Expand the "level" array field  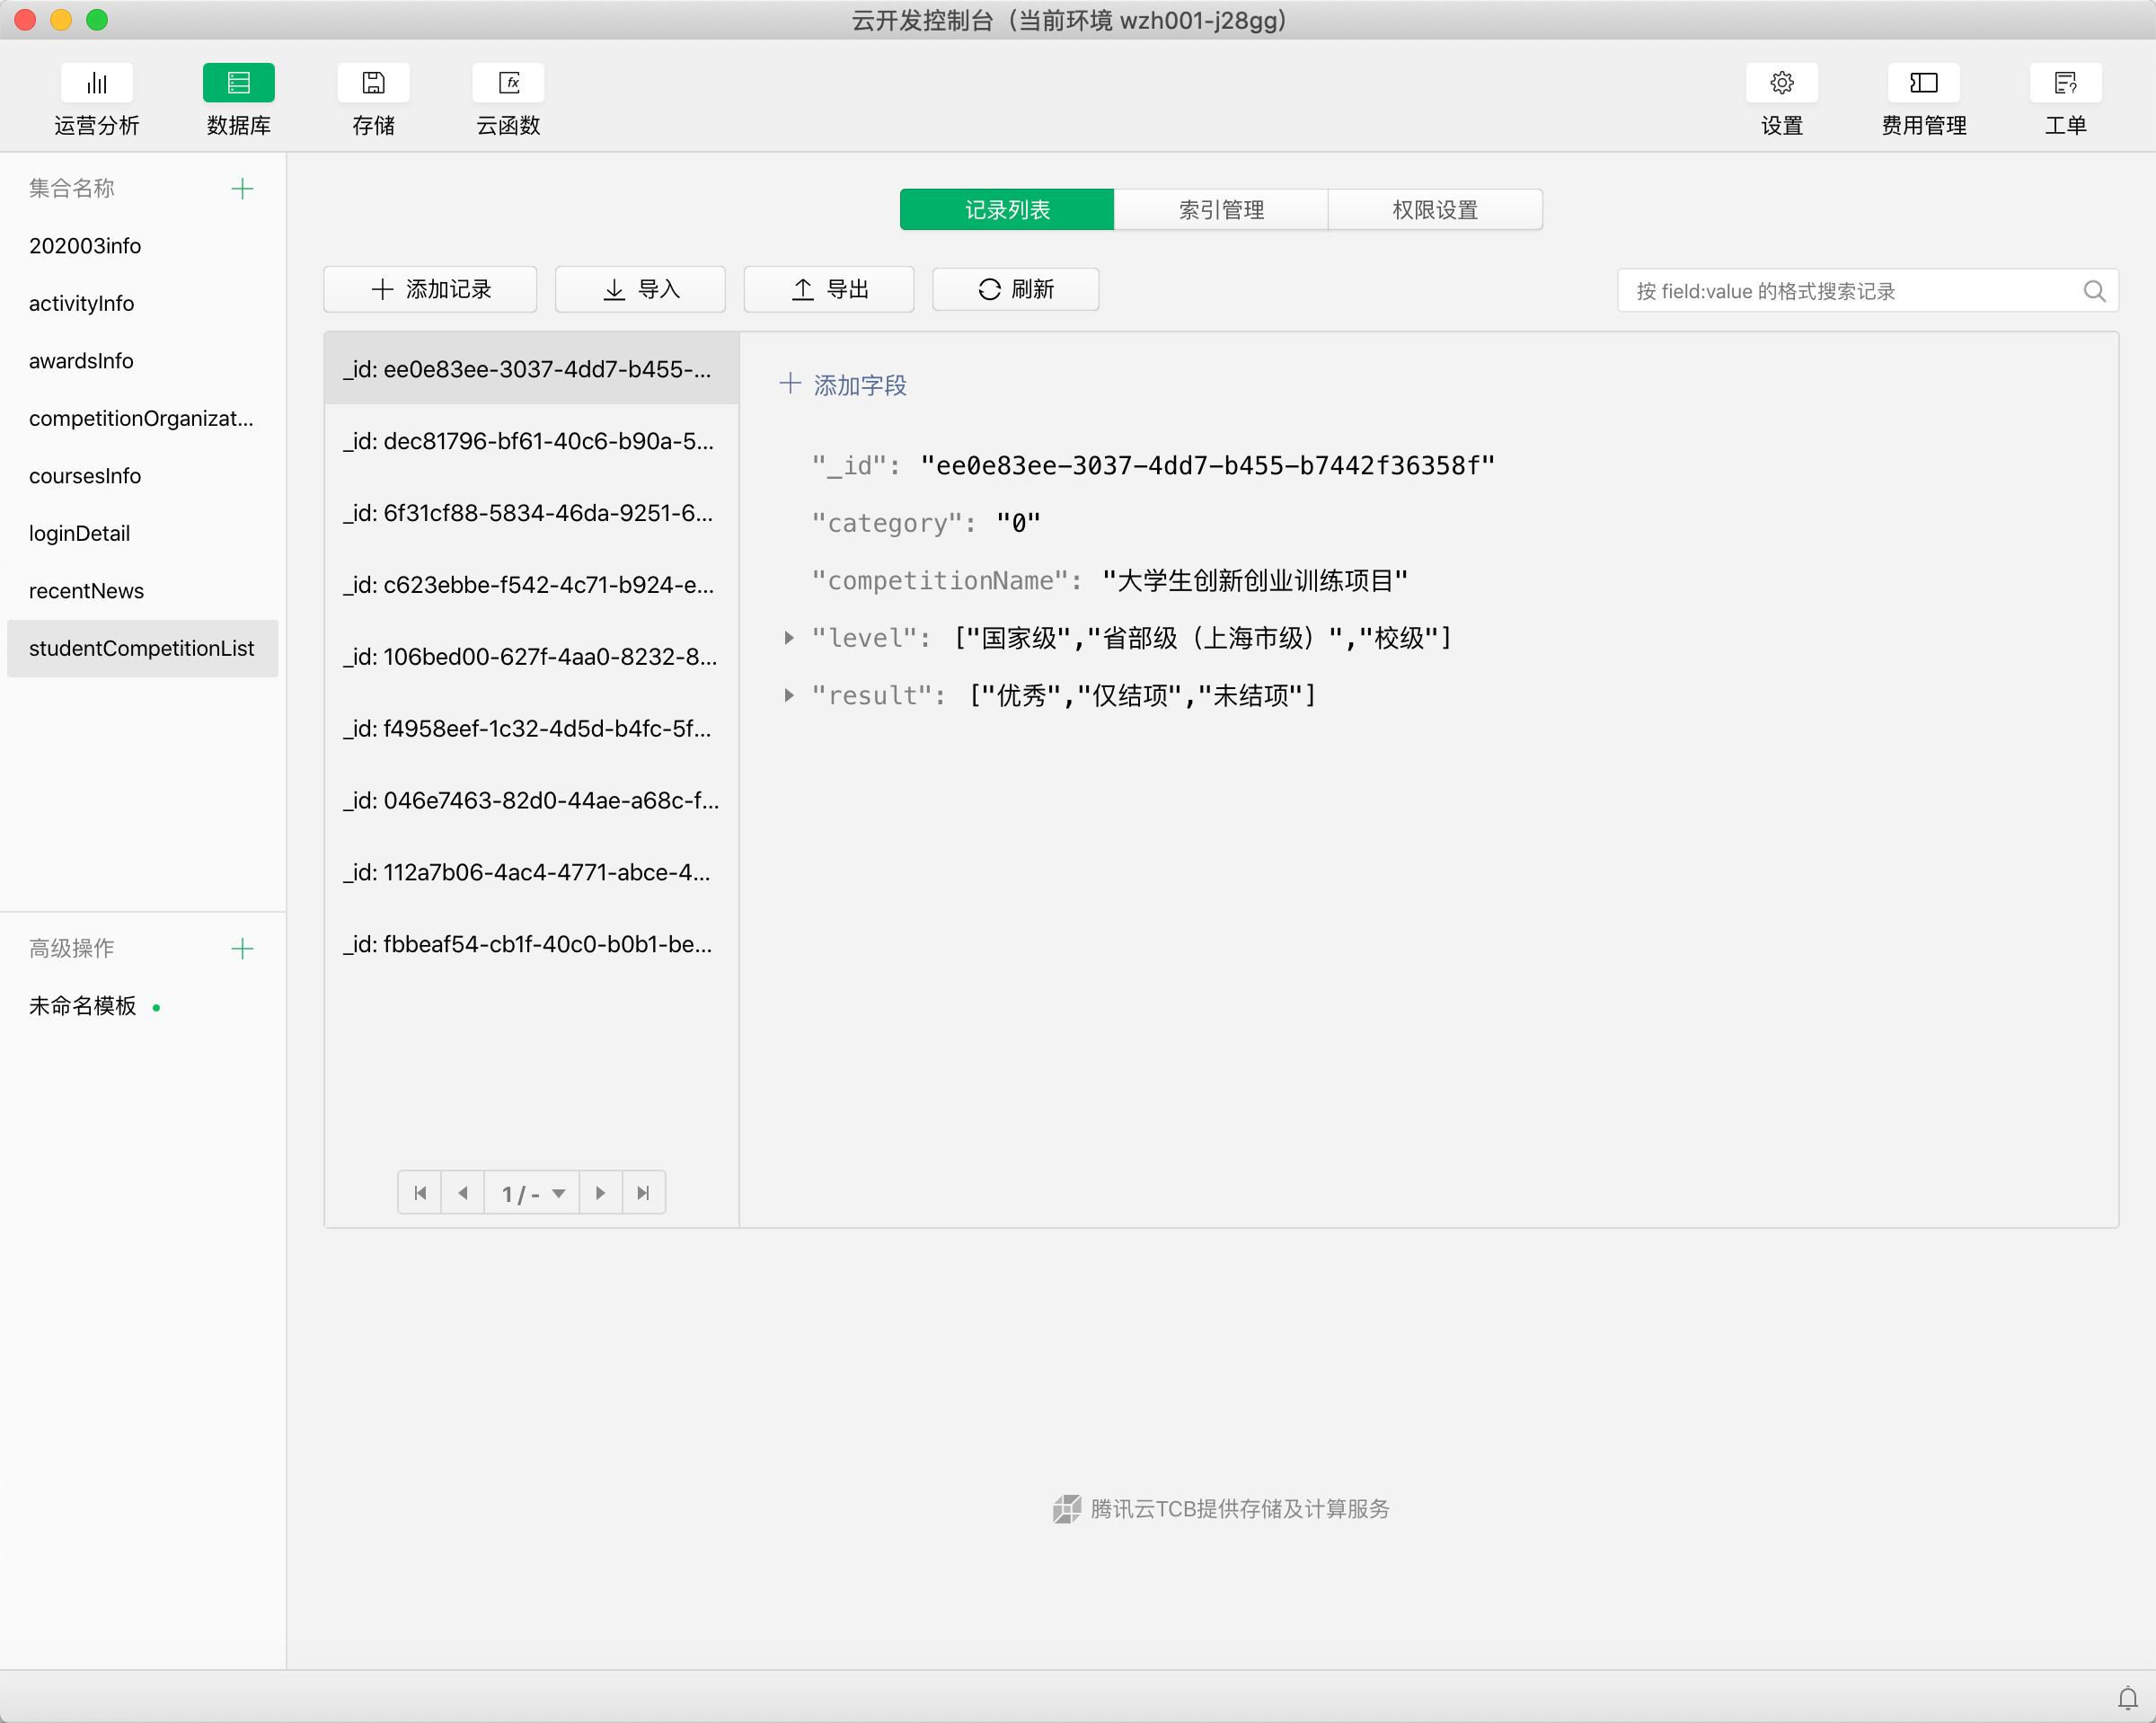[x=789, y=638]
